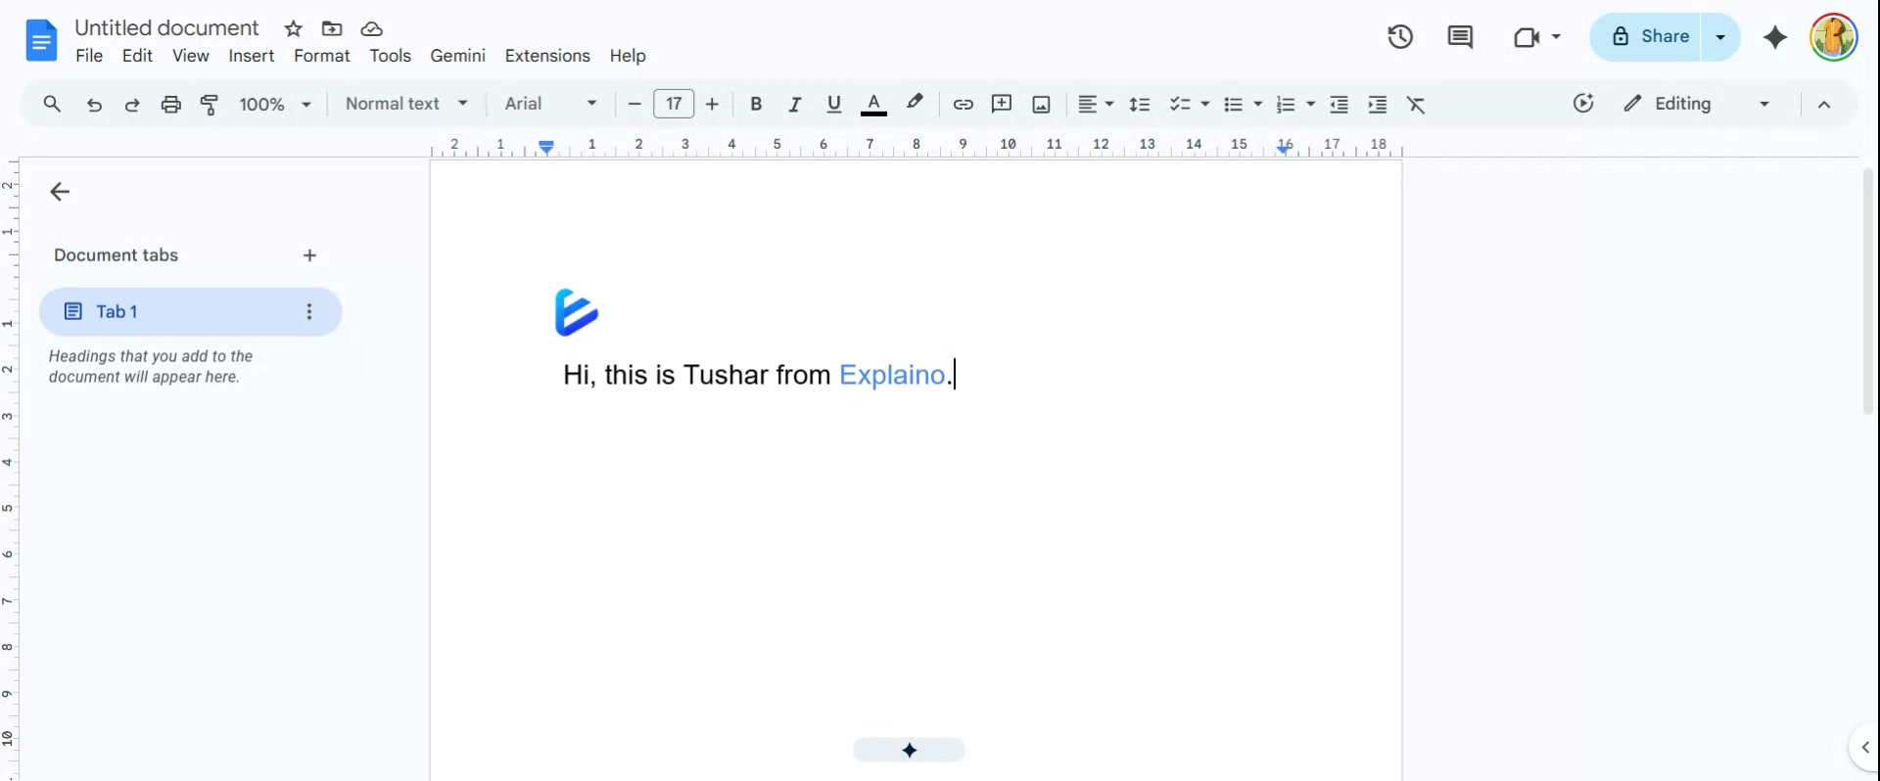Screen dimensions: 1880x781
Task: Open the Insert menu
Action: coord(252,56)
